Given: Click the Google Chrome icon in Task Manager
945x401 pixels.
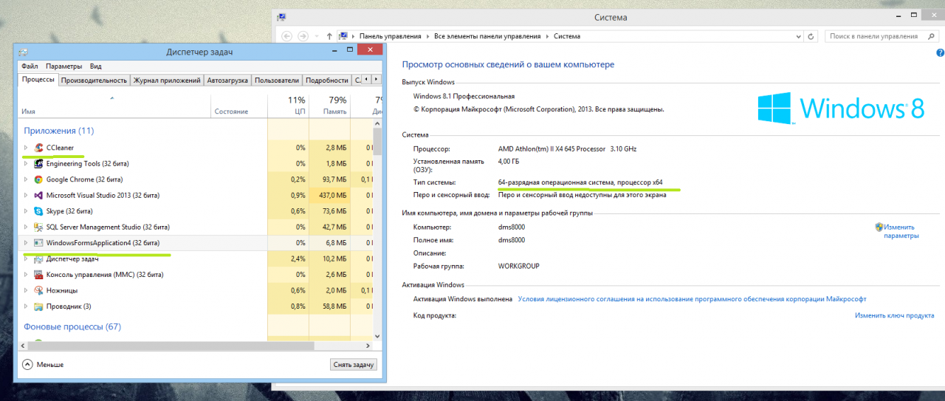Looking at the screenshot, I should [x=38, y=179].
